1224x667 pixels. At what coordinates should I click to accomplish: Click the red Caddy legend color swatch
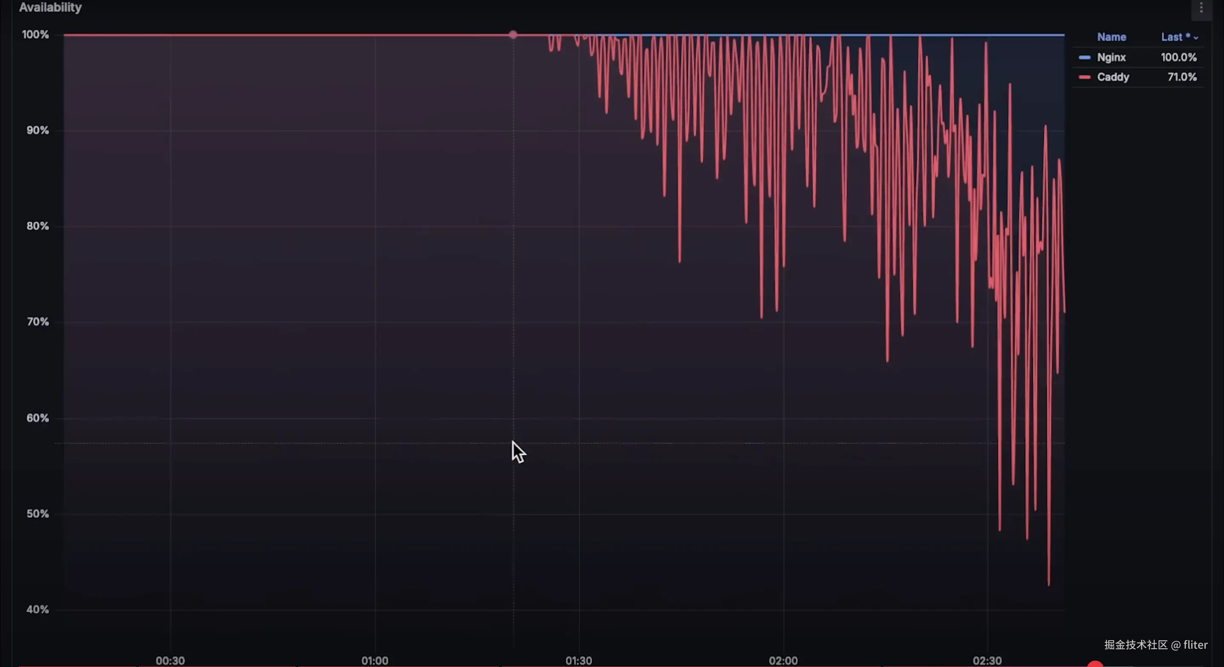tap(1084, 77)
